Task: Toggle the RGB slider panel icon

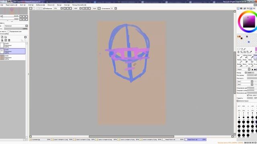Action: 241,8
